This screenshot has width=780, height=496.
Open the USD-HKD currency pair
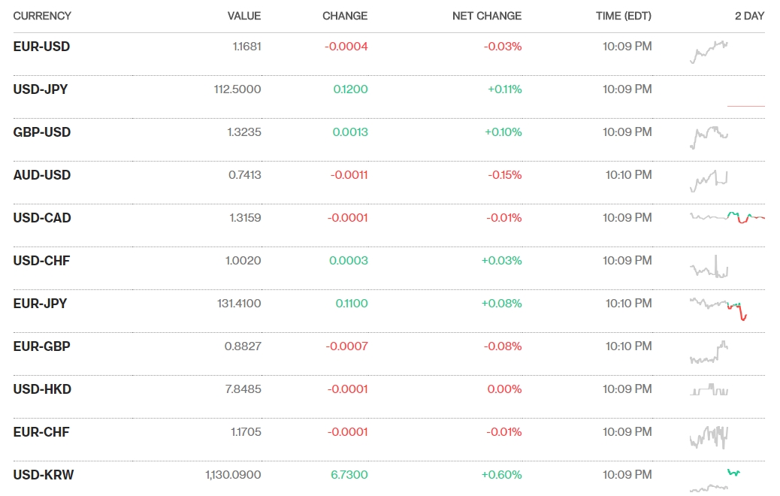point(42,389)
